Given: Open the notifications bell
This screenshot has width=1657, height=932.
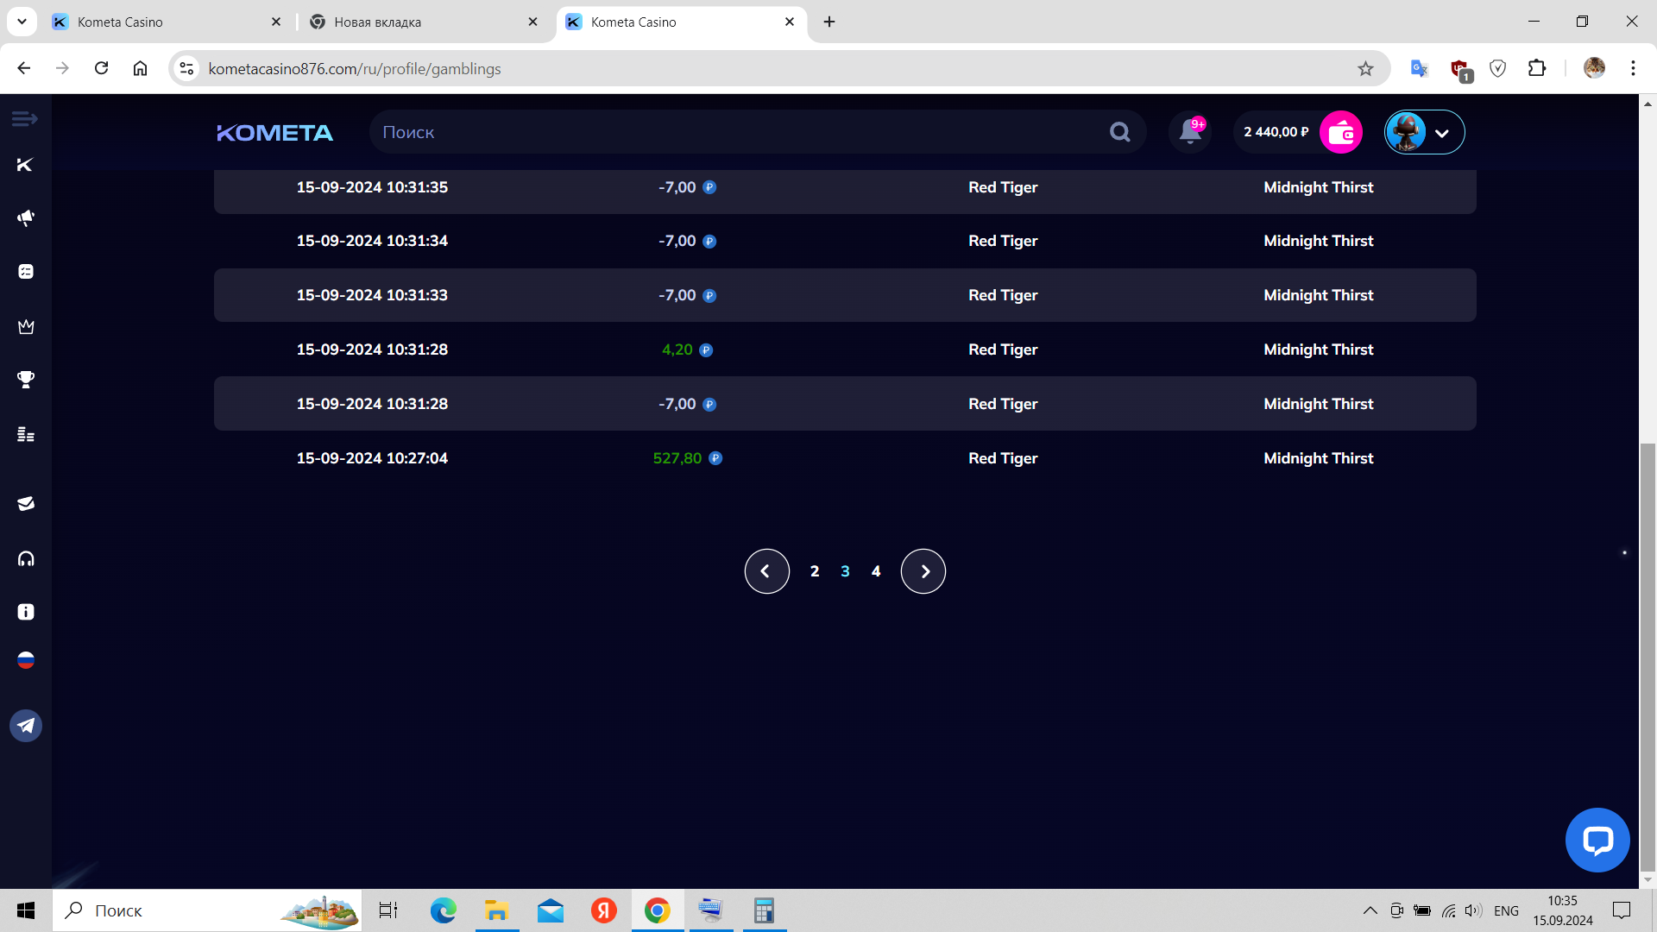Looking at the screenshot, I should 1190,132.
